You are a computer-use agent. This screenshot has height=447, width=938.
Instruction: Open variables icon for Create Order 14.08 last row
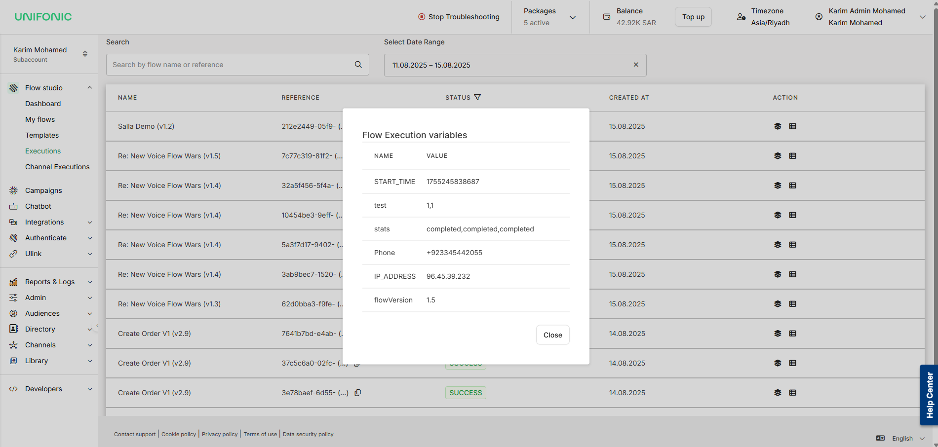pos(793,393)
